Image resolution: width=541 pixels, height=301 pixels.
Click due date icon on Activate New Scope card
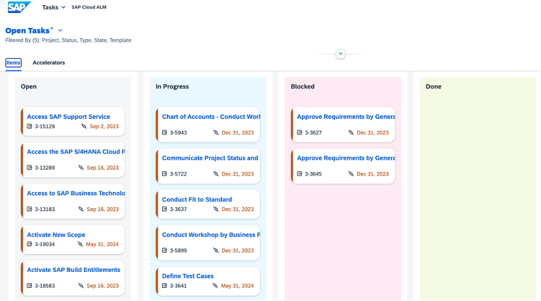click(80, 244)
